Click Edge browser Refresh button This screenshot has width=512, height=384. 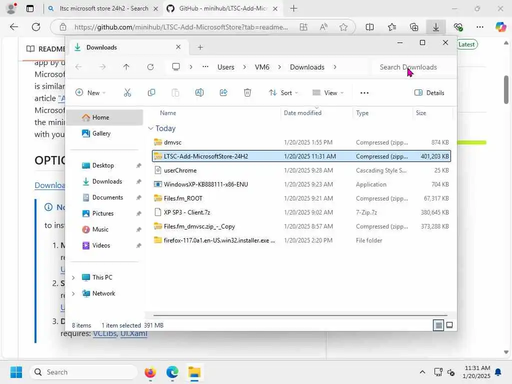36,27
